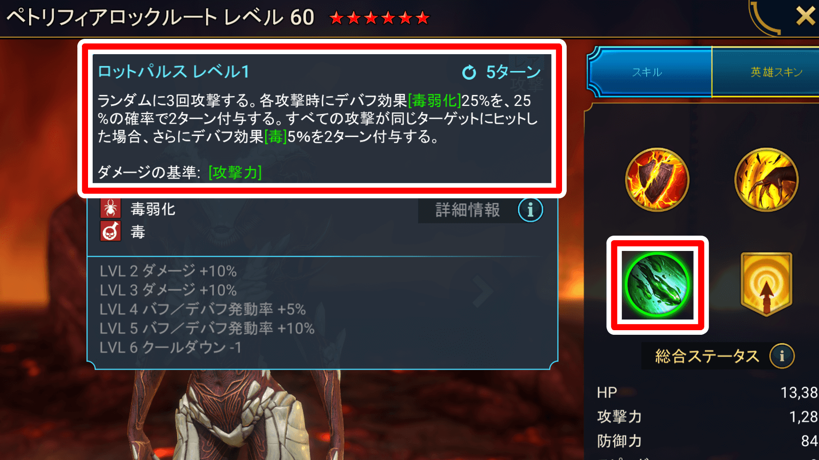Tap the 毒 skull debuff icon

[x=111, y=232]
